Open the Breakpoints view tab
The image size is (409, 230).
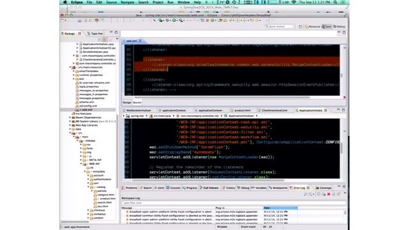(x=278, y=188)
